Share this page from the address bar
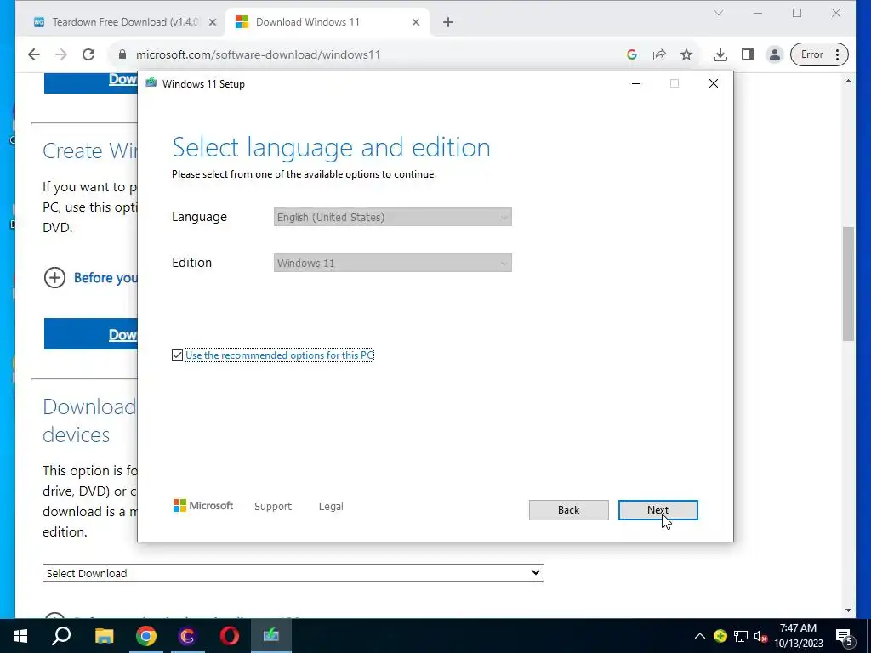The width and height of the screenshot is (871, 653). coord(659,54)
